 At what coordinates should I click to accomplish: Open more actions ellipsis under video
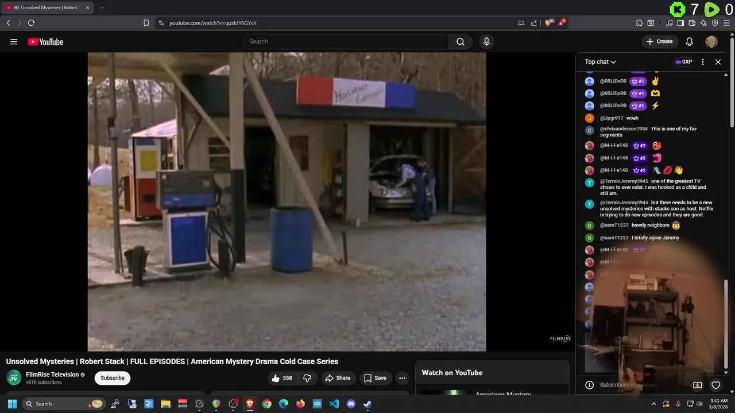pos(402,378)
